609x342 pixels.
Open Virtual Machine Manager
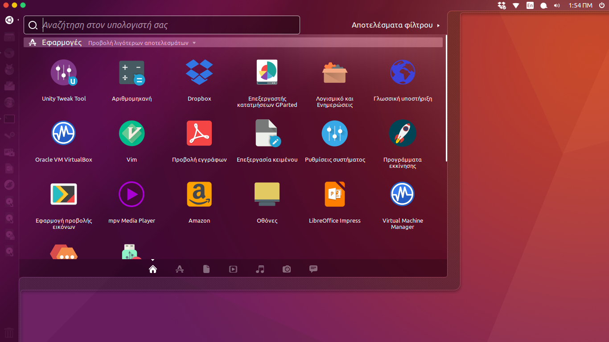(403, 194)
